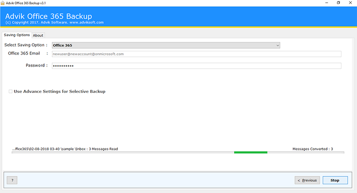Image resolution: width=357 pixels, height=193 pixels.
Task: Click the green backup progress bar
Action: (178, 152)
